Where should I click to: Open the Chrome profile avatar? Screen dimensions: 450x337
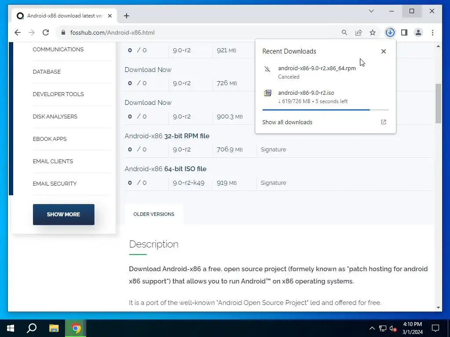click(418, 32)
